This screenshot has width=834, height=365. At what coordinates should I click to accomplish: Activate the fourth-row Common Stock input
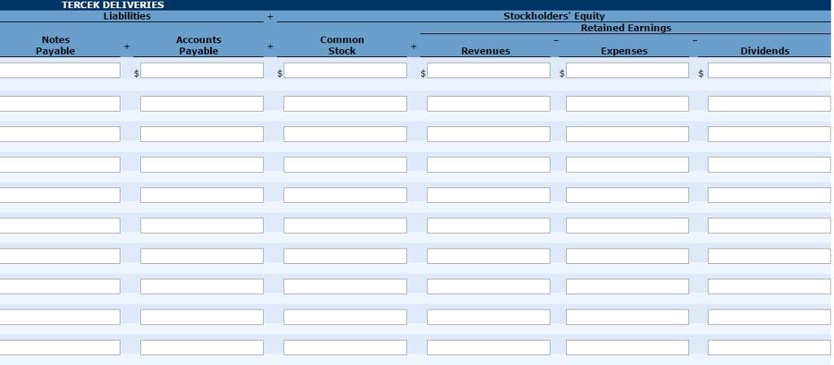click(x=345, y=165)
